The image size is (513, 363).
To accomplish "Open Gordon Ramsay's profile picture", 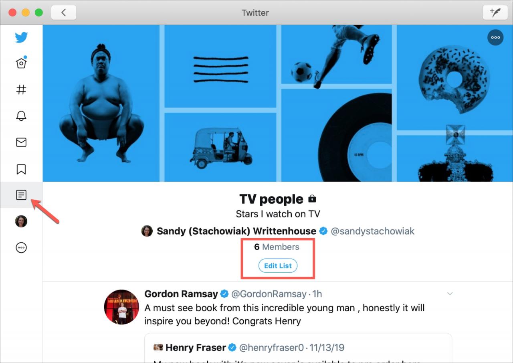I will (x=121, y=307).
